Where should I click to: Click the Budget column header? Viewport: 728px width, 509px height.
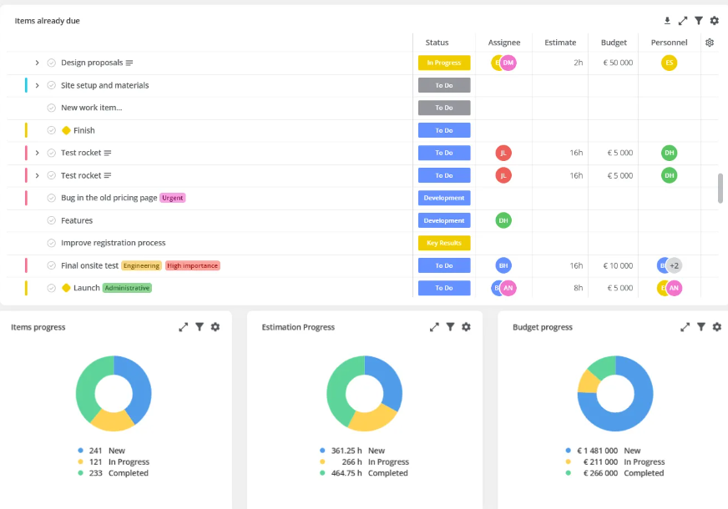coord(614,43)
